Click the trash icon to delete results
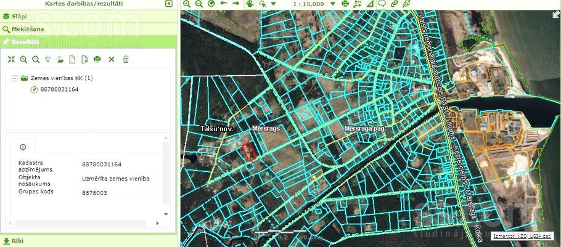Image resolution: width=561 pixels, height=247 pixels. (x=126, y=59)
